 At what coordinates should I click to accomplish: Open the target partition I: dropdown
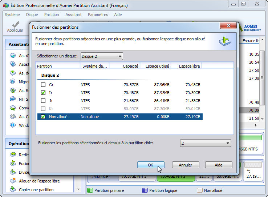pos(206,143)
